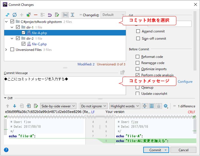Click the LF line separator label
This screenshot has height=156, width=200.
[x=93, y=112]
